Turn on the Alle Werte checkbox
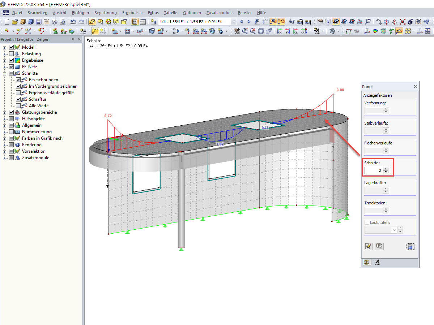This screenshot has width=434, height=325. click(x=18, y=106)
